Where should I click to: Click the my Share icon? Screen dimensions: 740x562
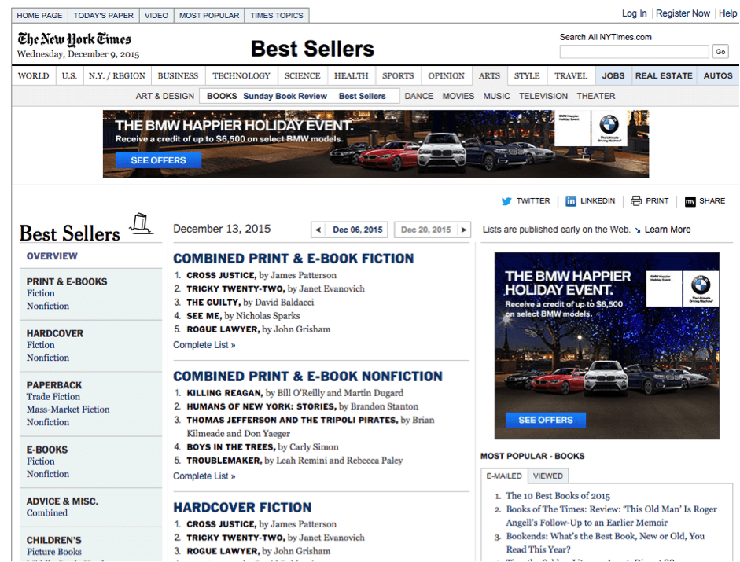690,201
